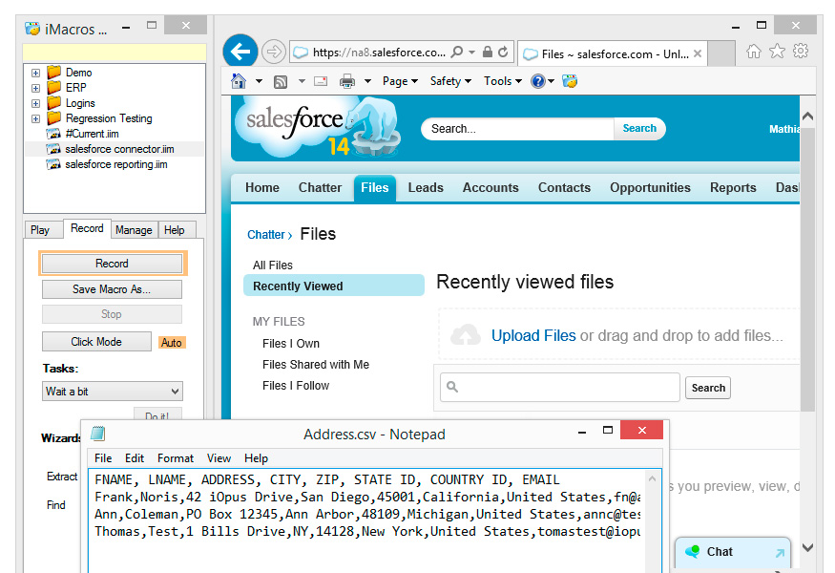Open the Chat panel
Viewport: 835px width, 573px height.
coord(732,552)
